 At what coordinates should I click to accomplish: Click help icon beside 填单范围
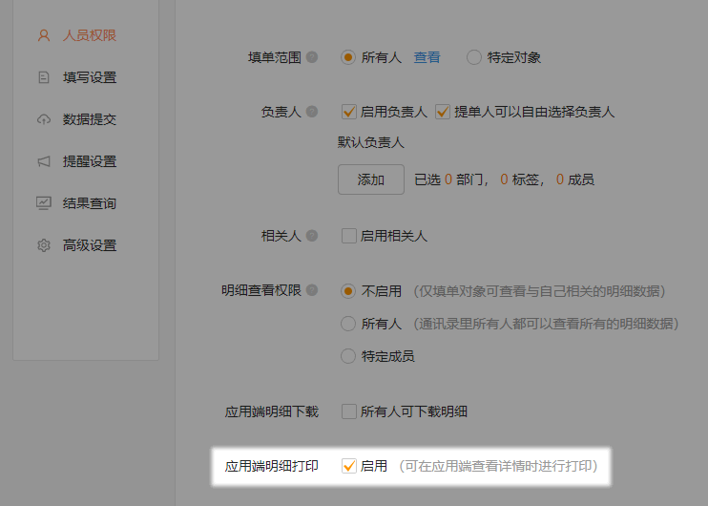pos(312,57)
